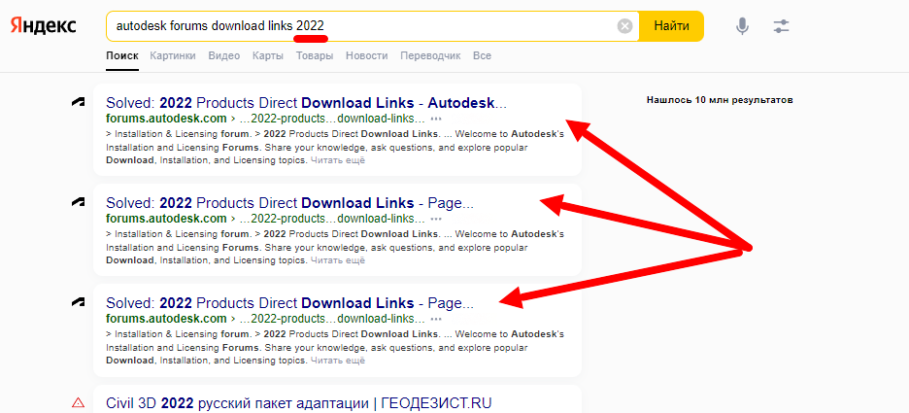909x413 pixels.
Task: Click forums.autodesk.com URL in first result
Action: (x=166, y=119)
